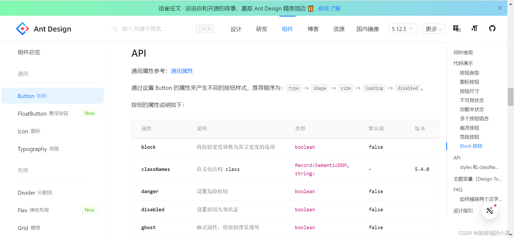Jump to styles 和 classNa... anchor
Image resolution: width=514 pixels, height=238 pixels.
479,167
